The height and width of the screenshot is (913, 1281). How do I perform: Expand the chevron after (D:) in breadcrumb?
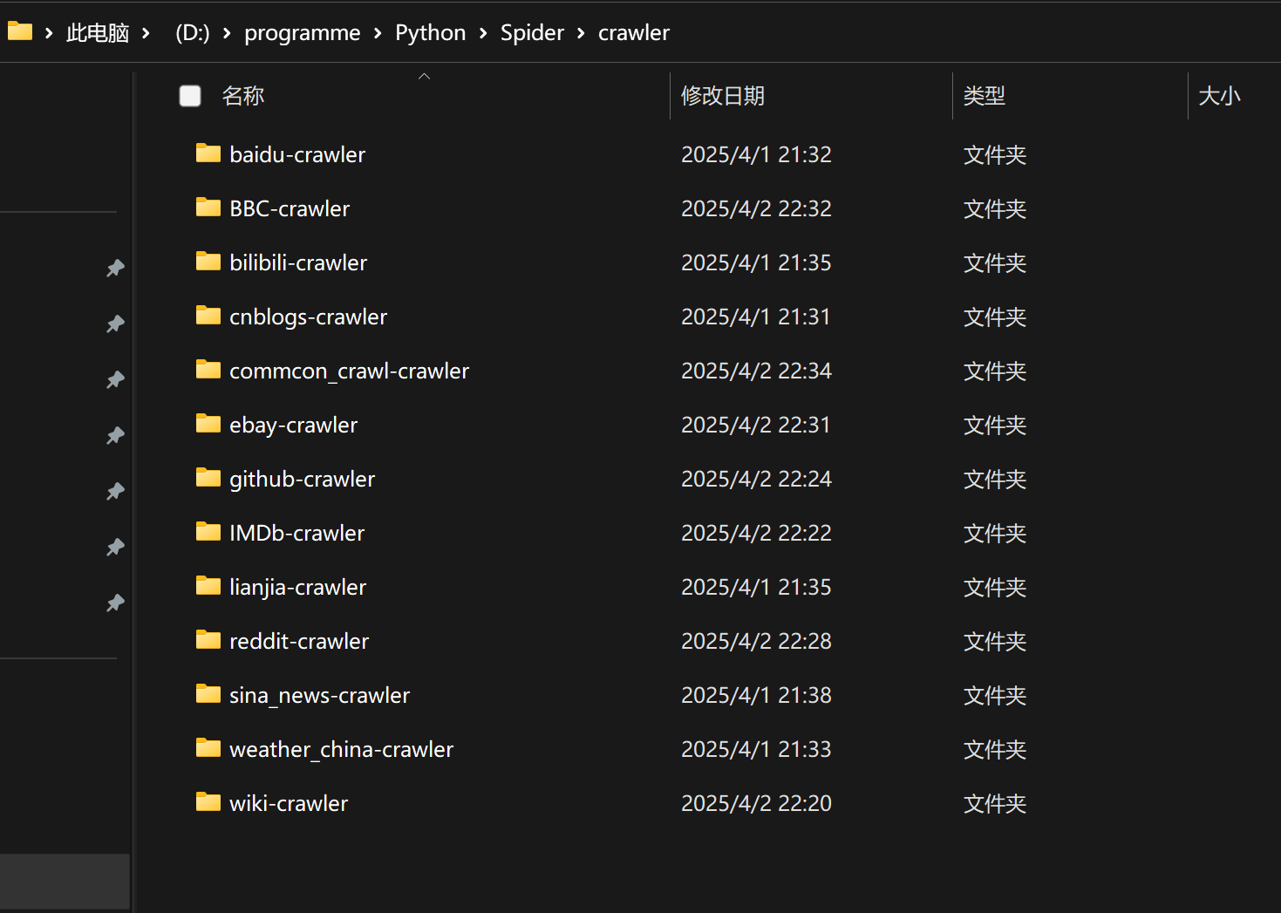pyautogui.click(x=227, y=33)
